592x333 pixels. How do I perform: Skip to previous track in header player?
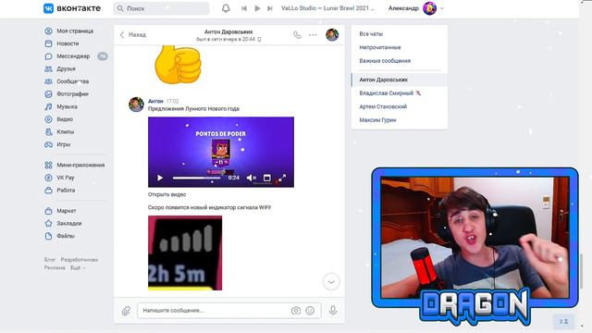tap(244, 8)
